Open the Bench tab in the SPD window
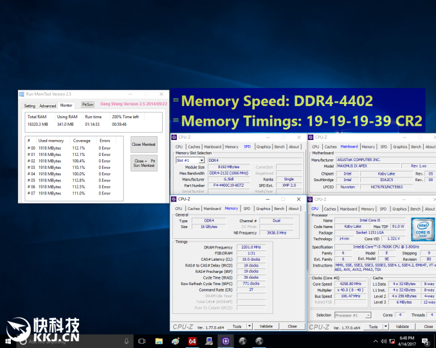 click(x=279, y=146)
